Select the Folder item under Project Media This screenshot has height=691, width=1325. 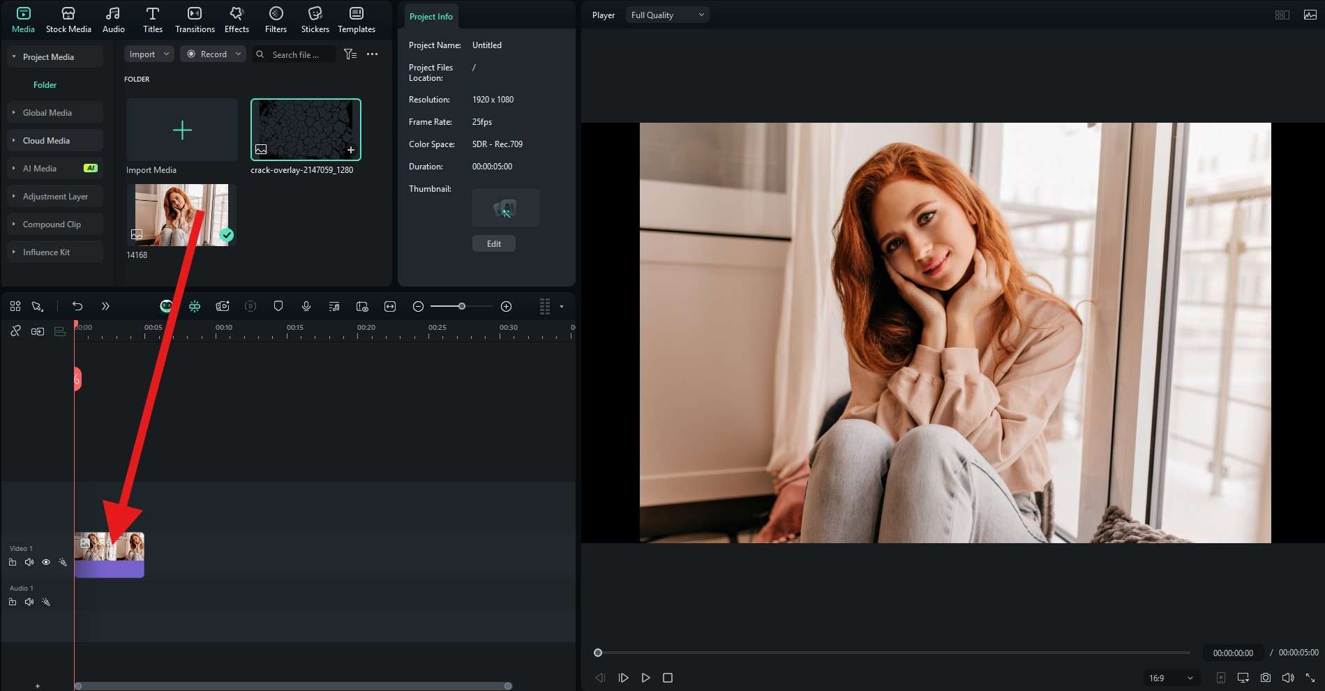[45, 84]
